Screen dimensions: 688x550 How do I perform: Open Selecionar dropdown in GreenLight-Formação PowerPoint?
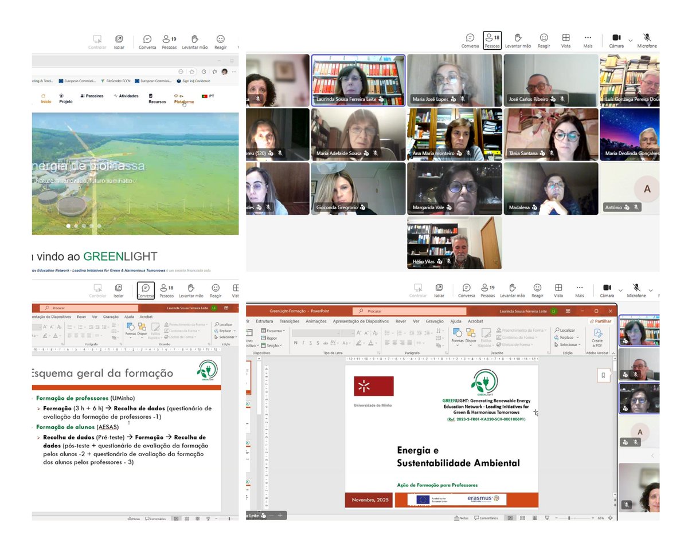coord(568,345)
